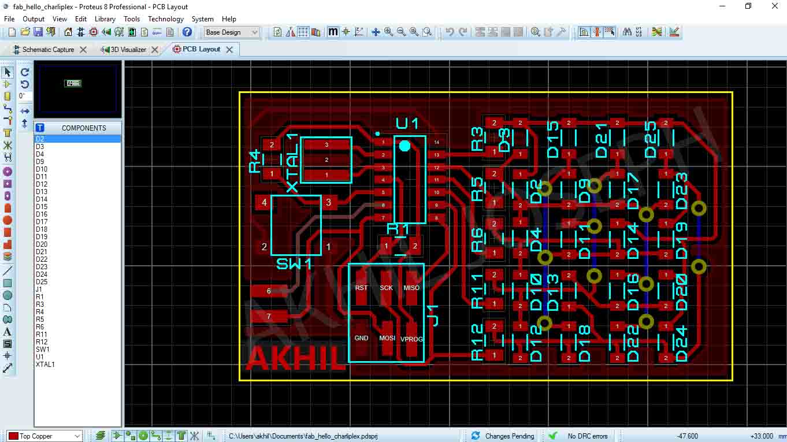Open the Search and Tag binoculars icon
The image size is (787, 442).
tap(627, 32)
